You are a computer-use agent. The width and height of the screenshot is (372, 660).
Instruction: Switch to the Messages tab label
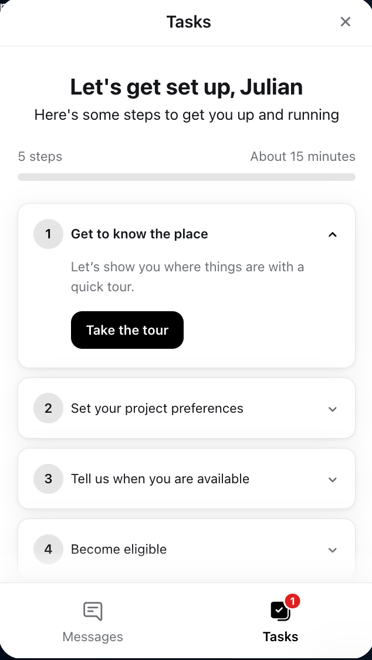click(x=93, y=637)
